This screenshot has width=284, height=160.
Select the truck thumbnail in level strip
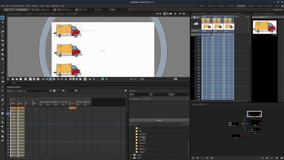(264, 27)
